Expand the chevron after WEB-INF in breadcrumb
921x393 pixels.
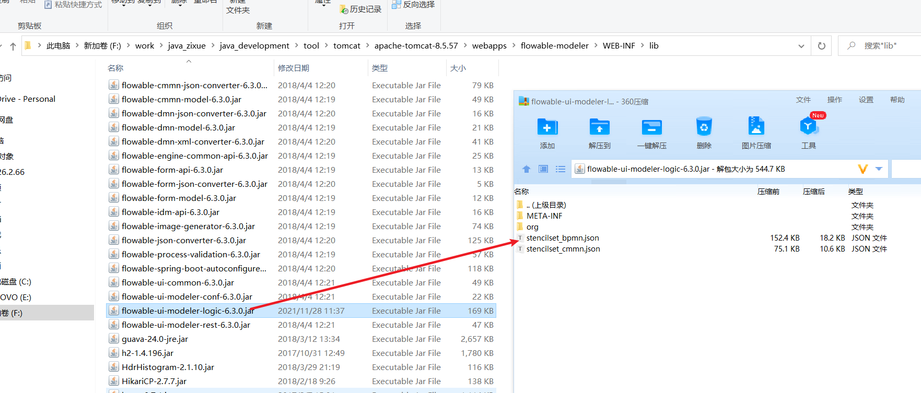(x=642, y=46)
